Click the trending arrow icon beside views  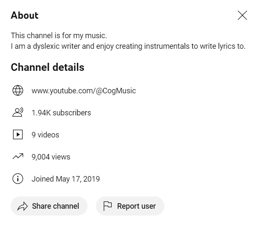[18, 156]
